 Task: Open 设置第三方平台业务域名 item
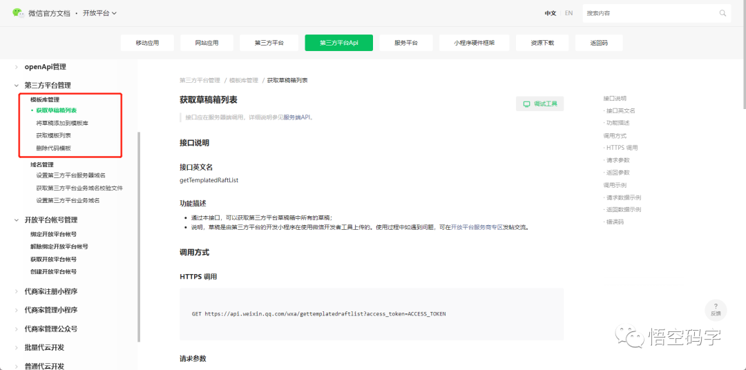click(x=68, y=201)
